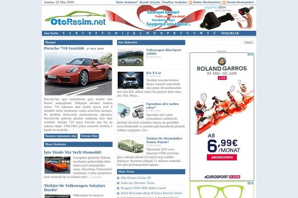The image size is (298, 198).
Task: Click the green glasses advertisement
Action: [222, 190]
